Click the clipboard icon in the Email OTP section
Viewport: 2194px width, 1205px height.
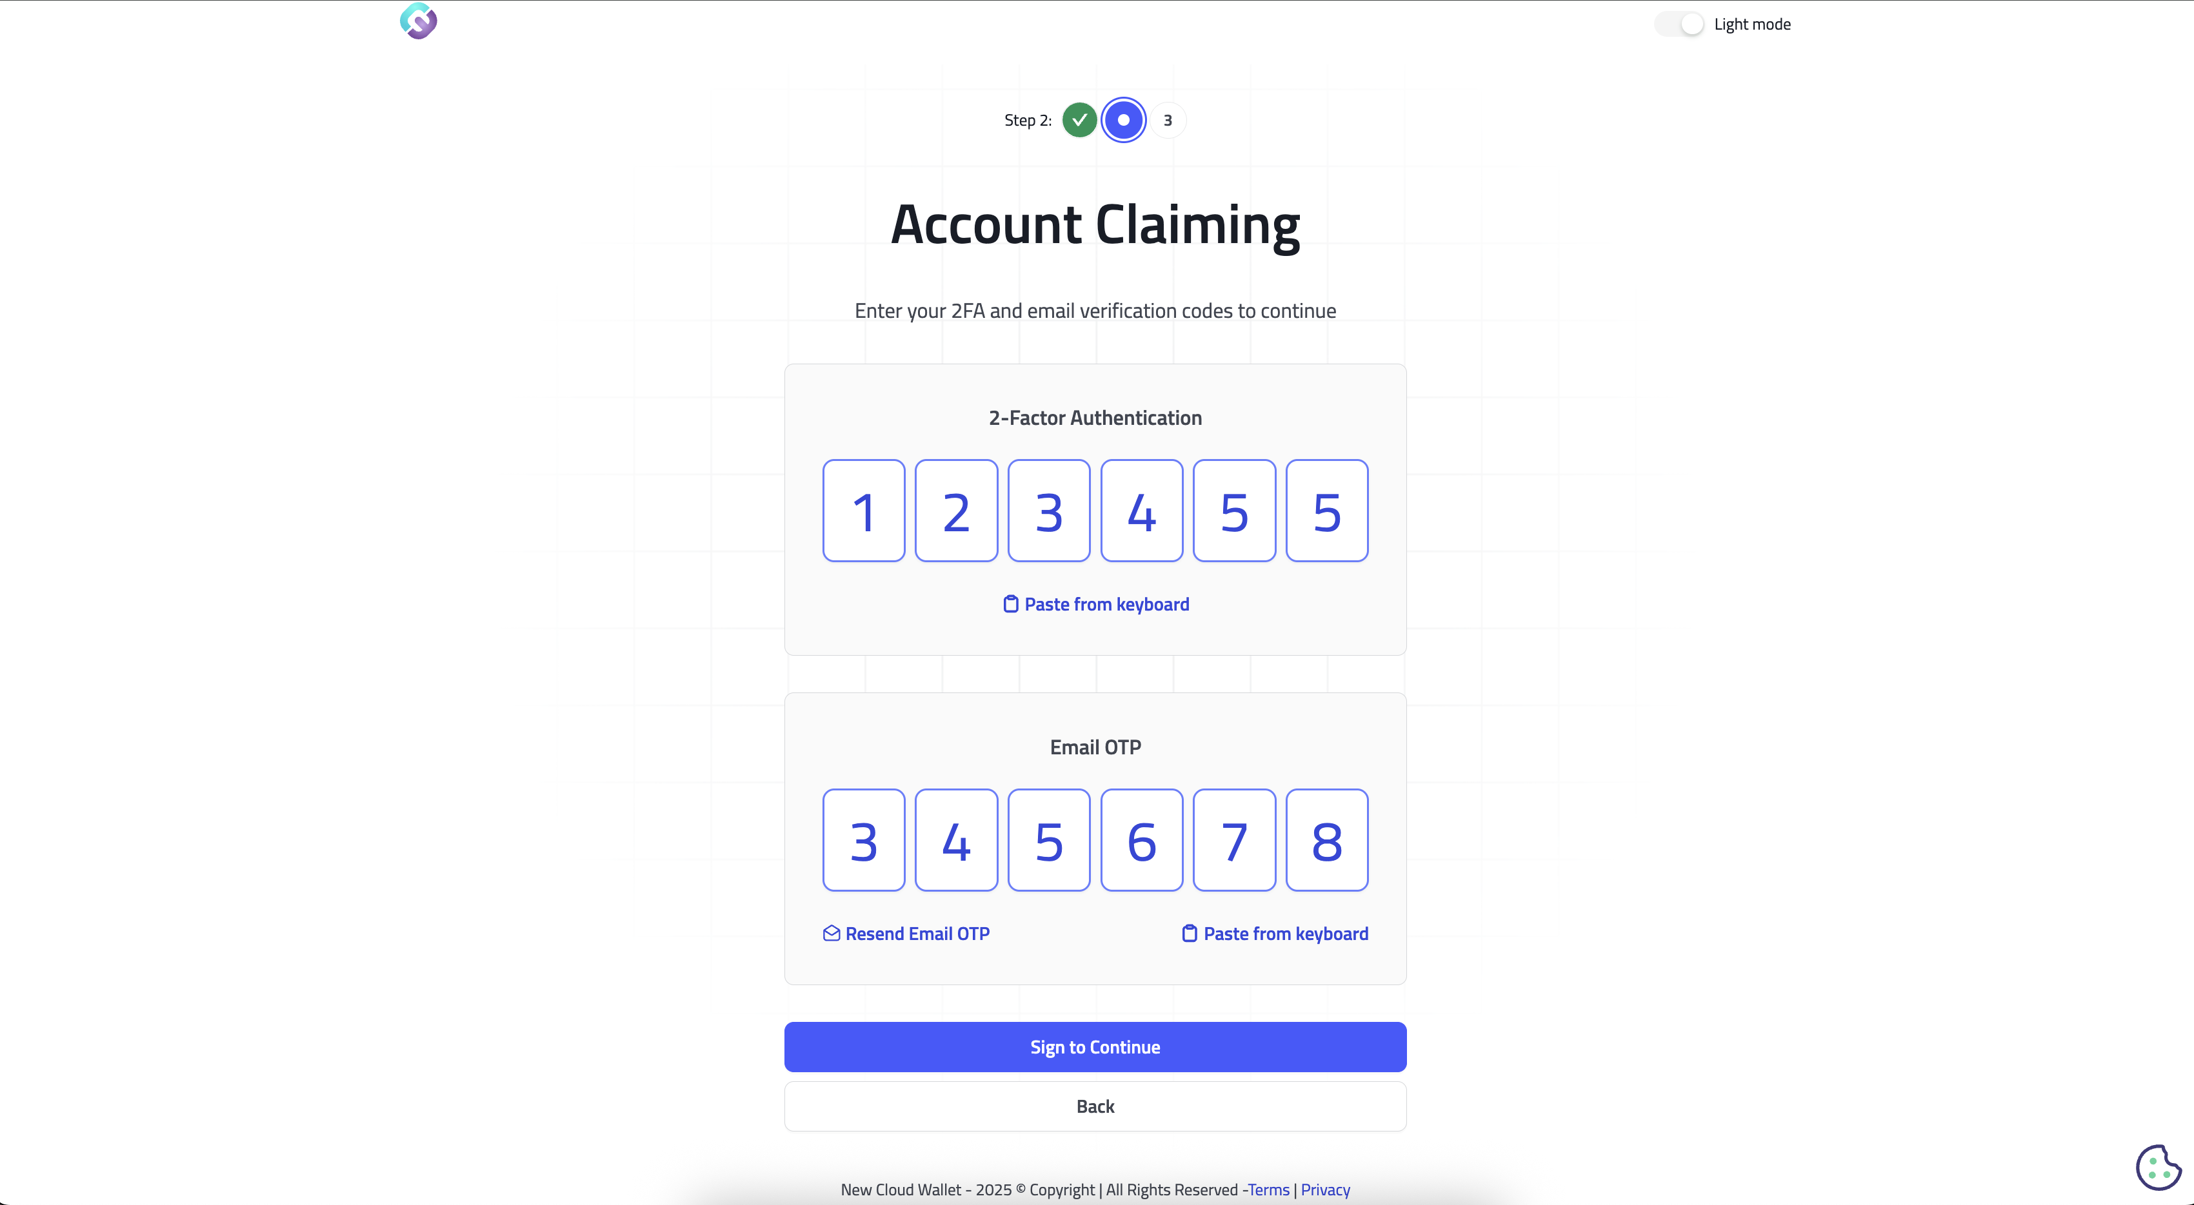[1190, 933]
